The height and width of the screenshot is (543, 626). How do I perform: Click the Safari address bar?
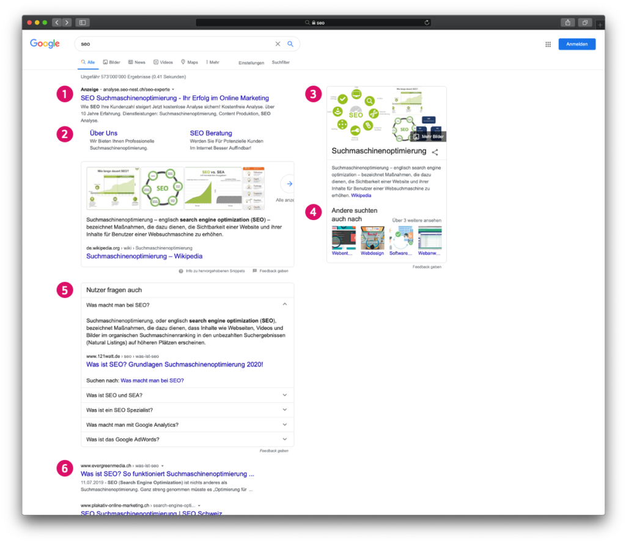[314, 23]
